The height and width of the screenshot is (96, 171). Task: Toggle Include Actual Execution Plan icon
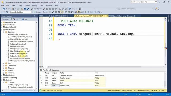[66, 12]
